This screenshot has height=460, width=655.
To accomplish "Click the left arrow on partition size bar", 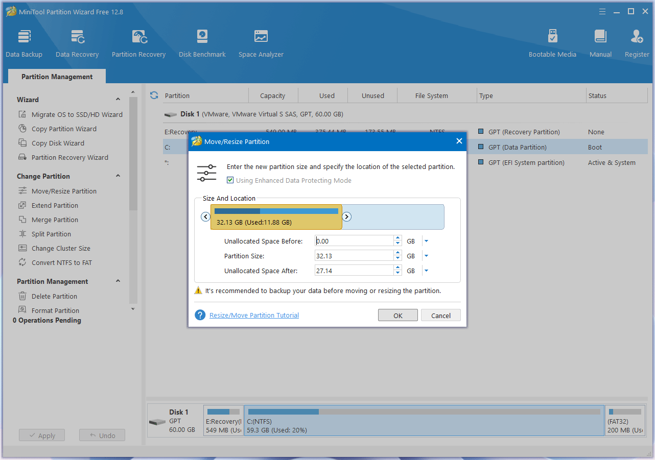I will (x=206, y=217).
